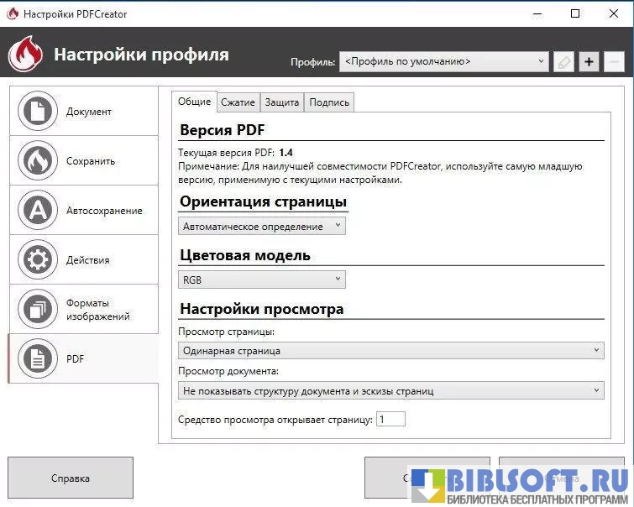Image resolution: width=634 pixels, height=507 pixels.
Task: Open the page orientation dropdown
Action: pyautogui.click(x=261, y=226)
